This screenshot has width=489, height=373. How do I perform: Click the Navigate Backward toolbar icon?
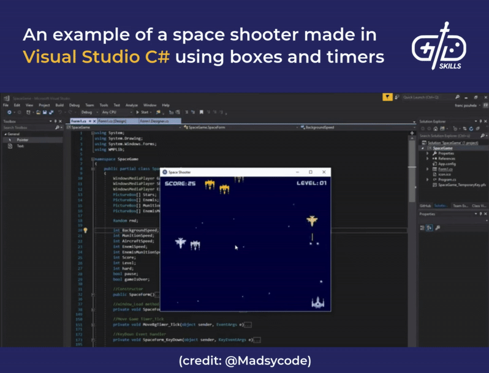pos(9,112)
